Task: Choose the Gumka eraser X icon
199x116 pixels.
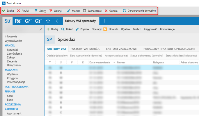Action: [x=106, y=11]
